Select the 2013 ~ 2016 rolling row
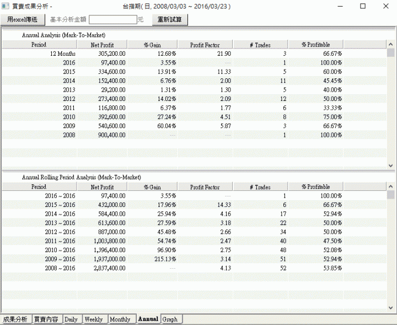Viewport: 397px width, 325px height. pyautogui.click(x=194, y=223)
